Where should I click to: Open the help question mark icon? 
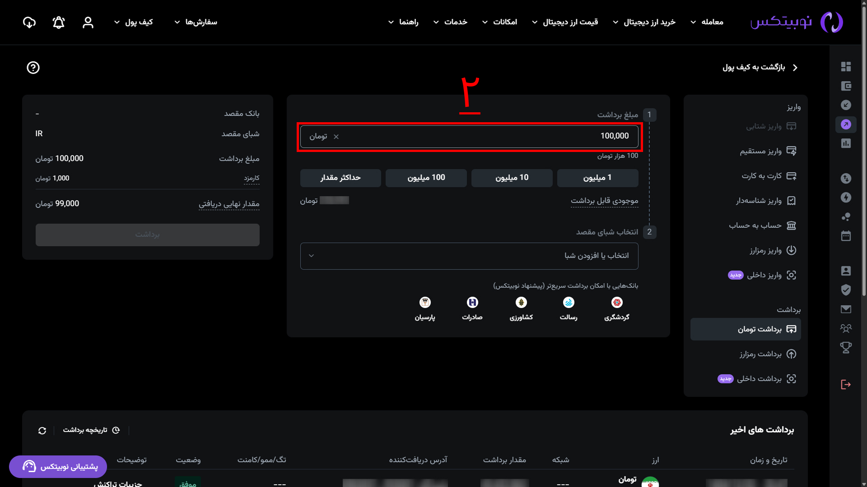[x=33, y=68]
